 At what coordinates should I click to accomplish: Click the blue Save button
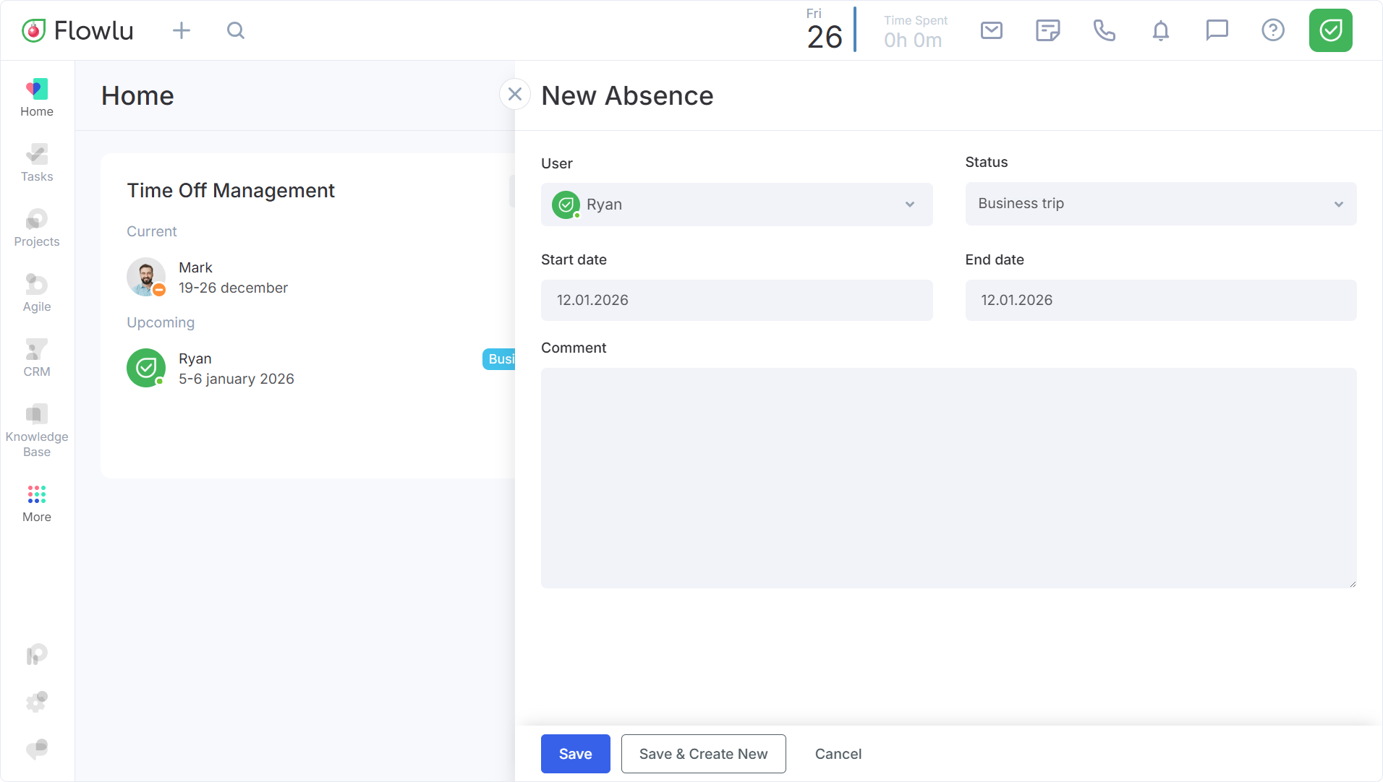point(575,754)
